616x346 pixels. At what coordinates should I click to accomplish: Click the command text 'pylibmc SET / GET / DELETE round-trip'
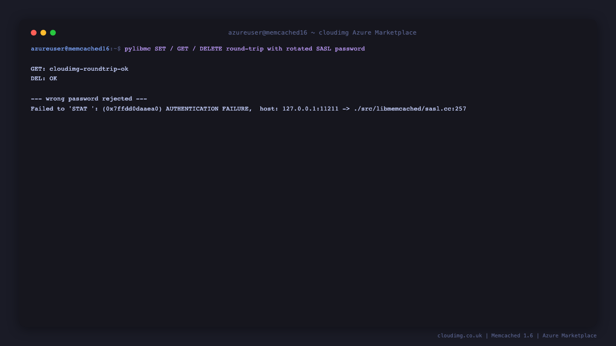[194, 49]
